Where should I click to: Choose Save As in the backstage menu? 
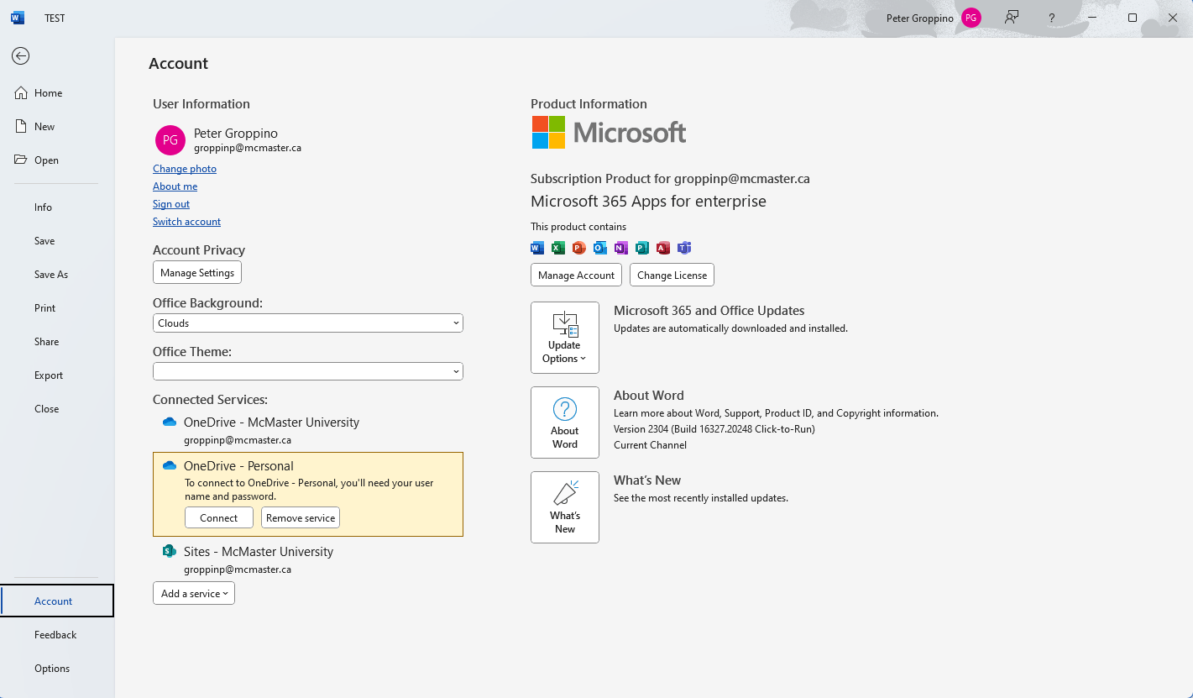click(x=57, y=275)
